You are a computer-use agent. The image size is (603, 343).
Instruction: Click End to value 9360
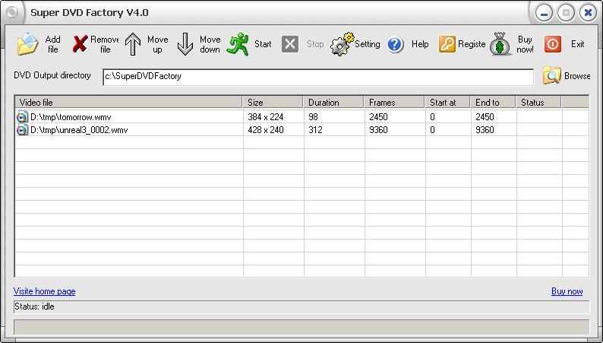pyautogui.click(x=485, y=130)
